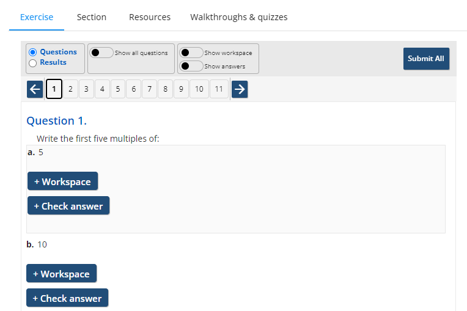Select the Exercise tab

click(x=37, y=17)
